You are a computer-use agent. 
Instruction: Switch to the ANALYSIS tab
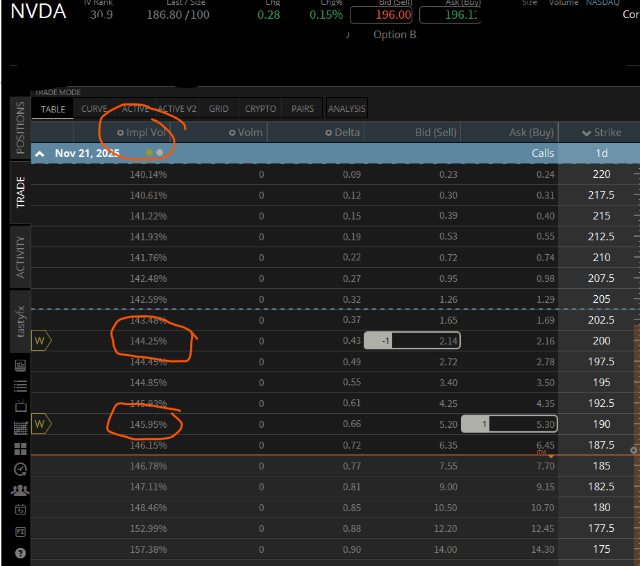click(347, 108)
